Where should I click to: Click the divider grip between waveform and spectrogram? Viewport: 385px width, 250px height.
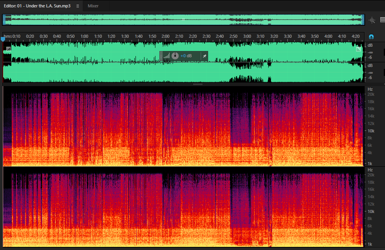point(198,84)
